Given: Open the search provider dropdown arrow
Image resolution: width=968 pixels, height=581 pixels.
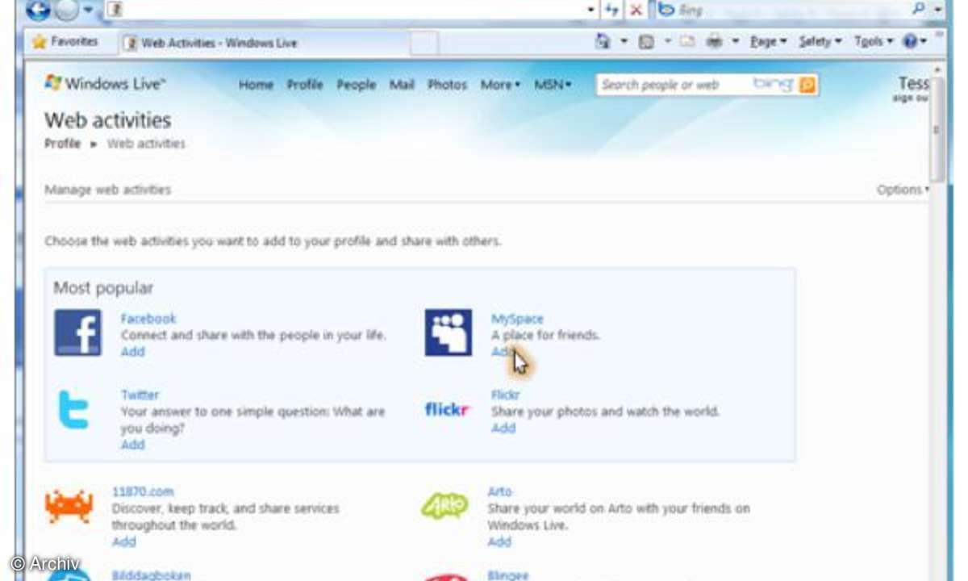Looking at the screenshot, I should (937, 10).
